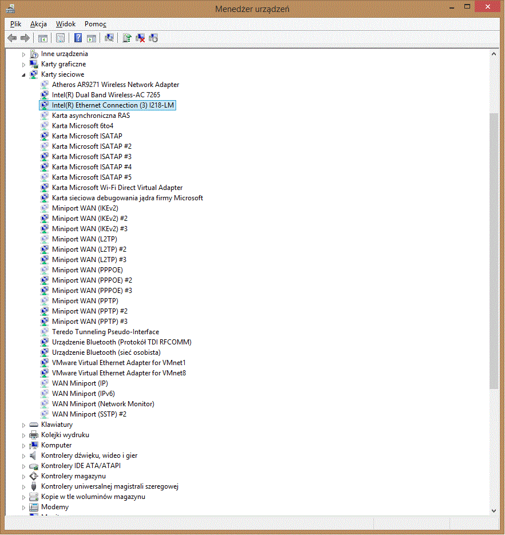Expand the Kontrolery magazynu node
505x535 pixels.
coord(23,477)
